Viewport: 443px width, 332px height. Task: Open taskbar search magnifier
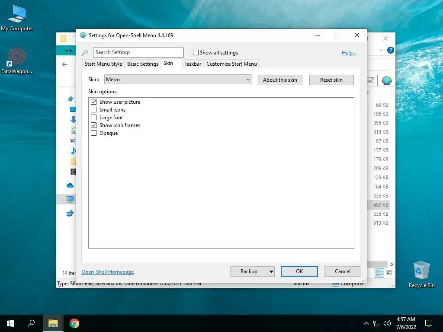point(31,323)
